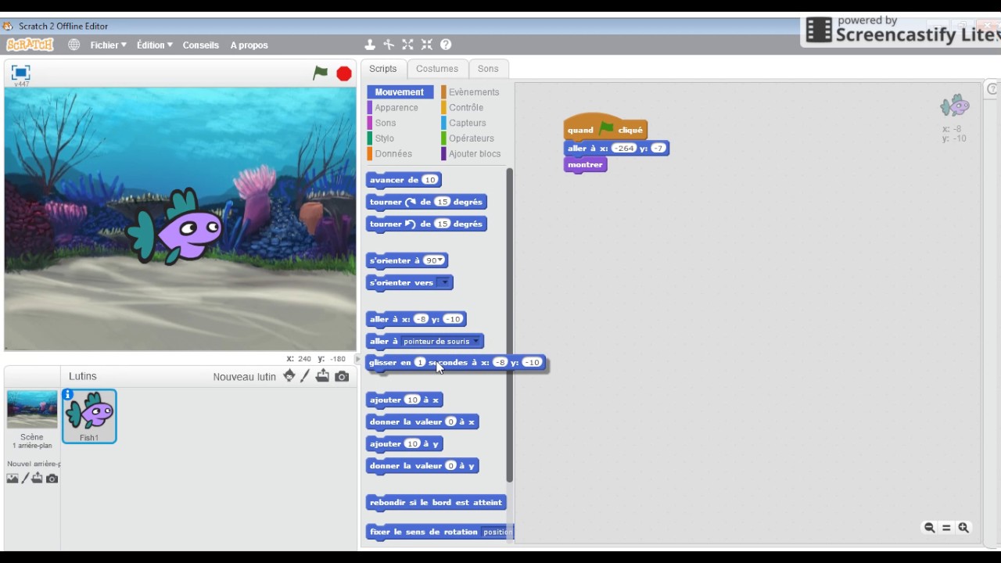Click the quand drapeau cliqué hat block
The width and height of the screenshot is (1001, 563).
tap(605, 128)
